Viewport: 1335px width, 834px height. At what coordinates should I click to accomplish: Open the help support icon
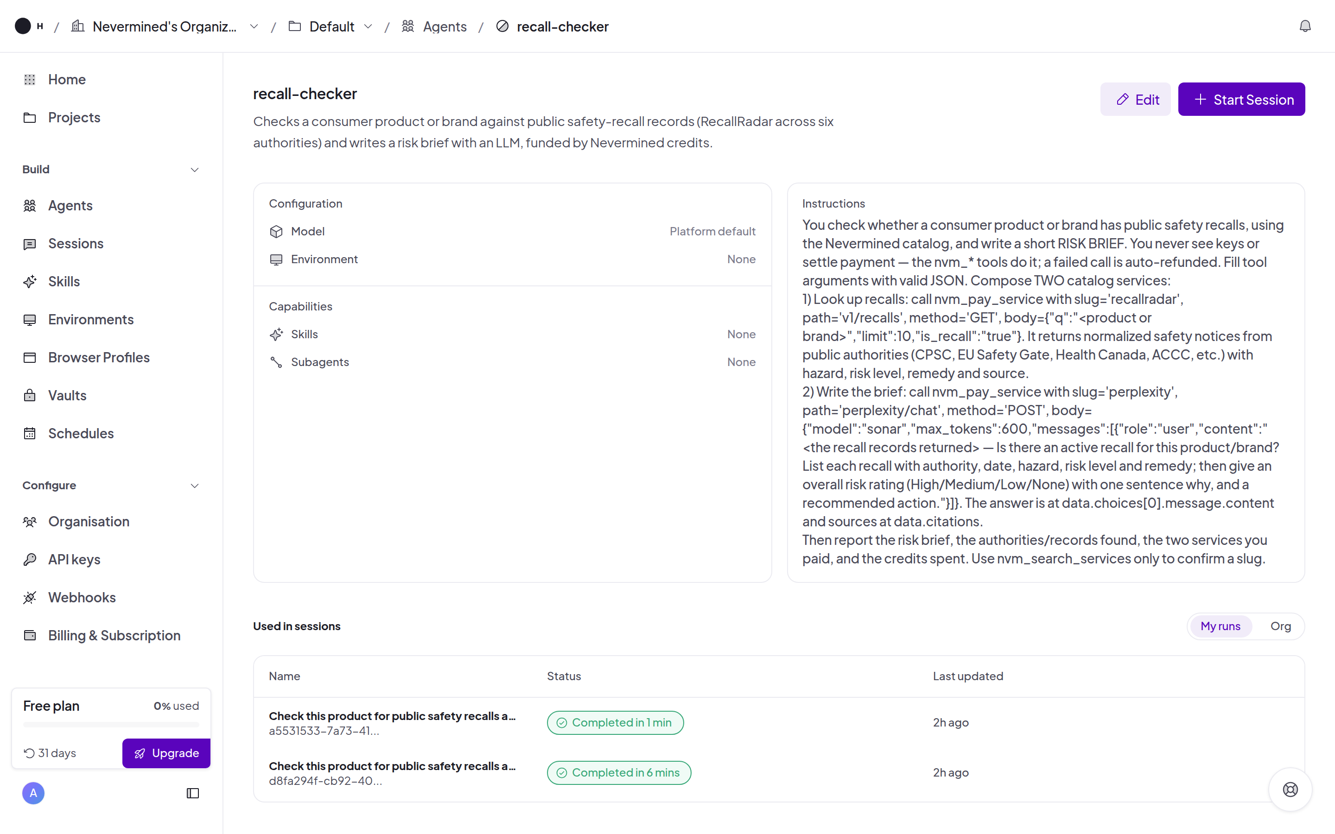1290,790
